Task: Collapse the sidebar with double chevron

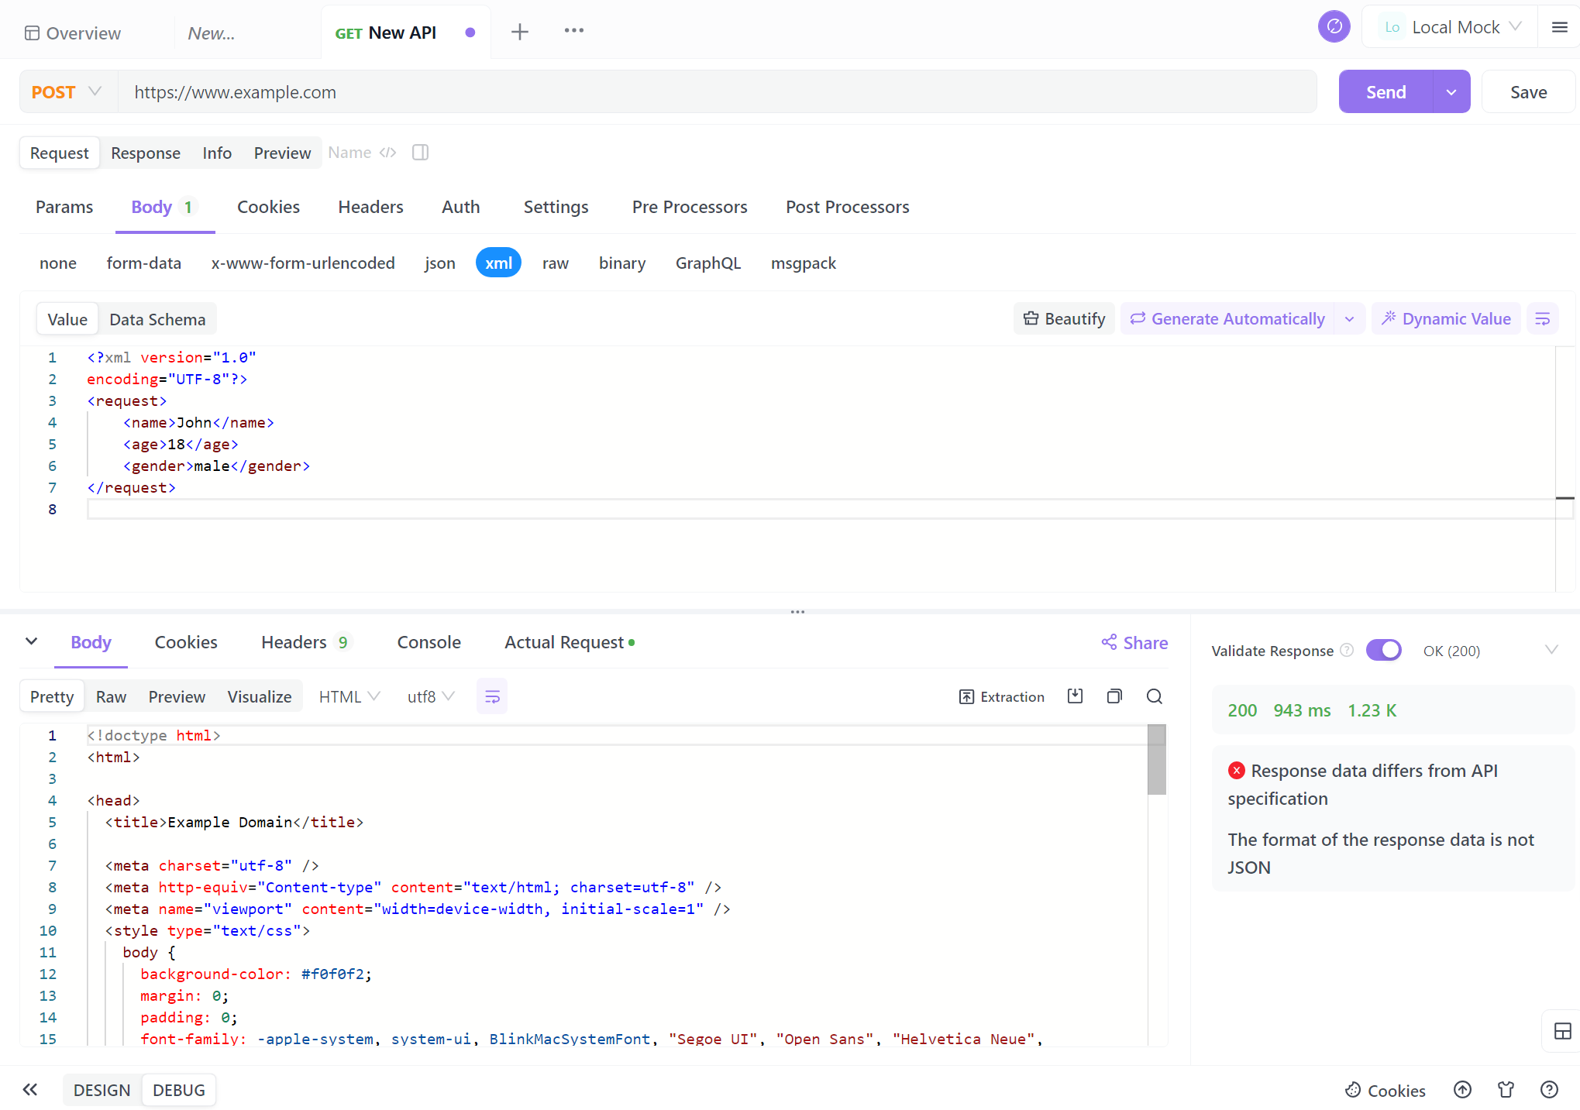Action: coord(30,1090)
